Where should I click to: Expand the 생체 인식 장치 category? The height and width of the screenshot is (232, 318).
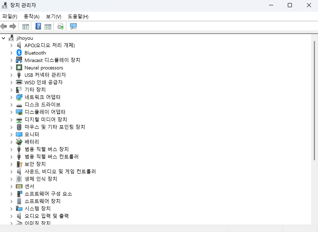click(11, 179)
